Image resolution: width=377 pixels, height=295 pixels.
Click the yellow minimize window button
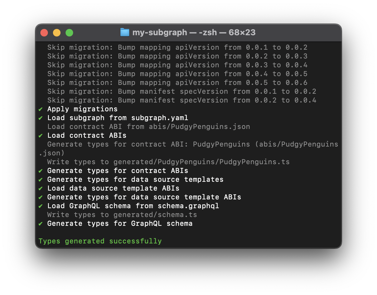(57, 33)
